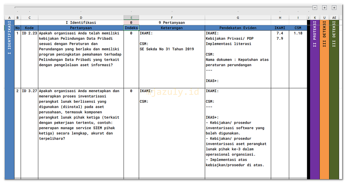Click the 'Pertanyaan' header cell

tap(81, 28)
